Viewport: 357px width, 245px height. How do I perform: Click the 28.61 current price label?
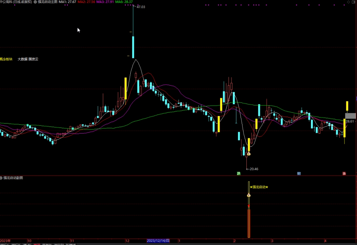point(350,121)
